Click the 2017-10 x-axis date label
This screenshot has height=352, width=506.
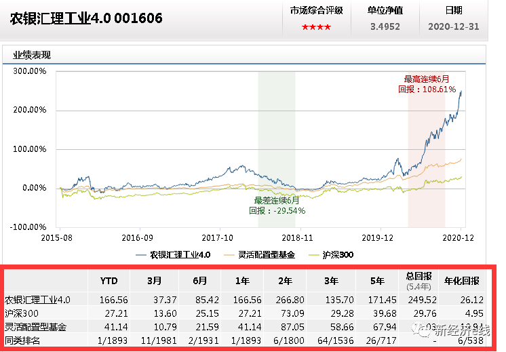217,238
